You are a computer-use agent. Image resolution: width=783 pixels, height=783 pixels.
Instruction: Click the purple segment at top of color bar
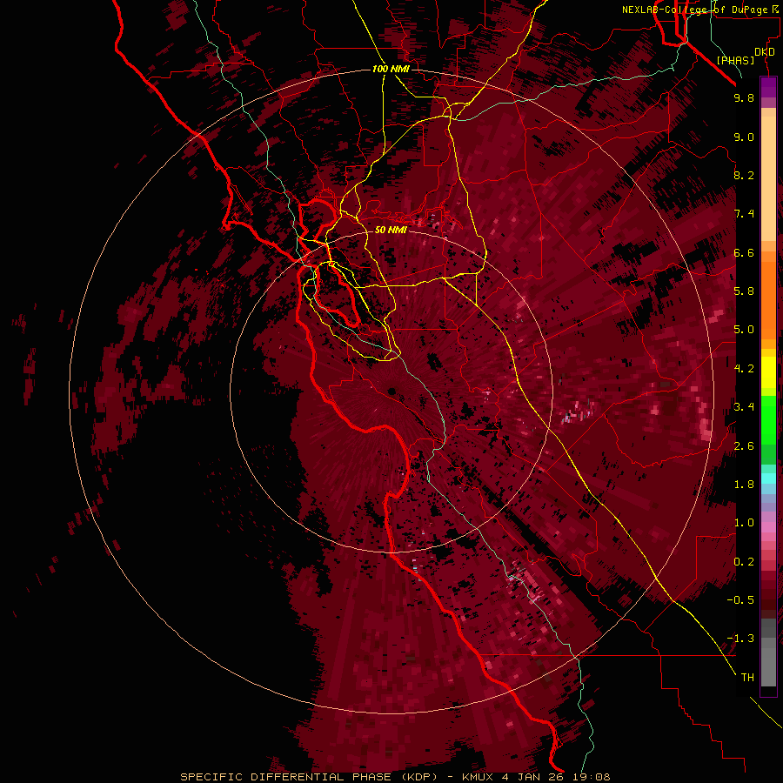click(768, 87)
